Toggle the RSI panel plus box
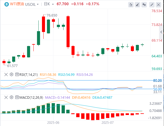 pos(17,75)
